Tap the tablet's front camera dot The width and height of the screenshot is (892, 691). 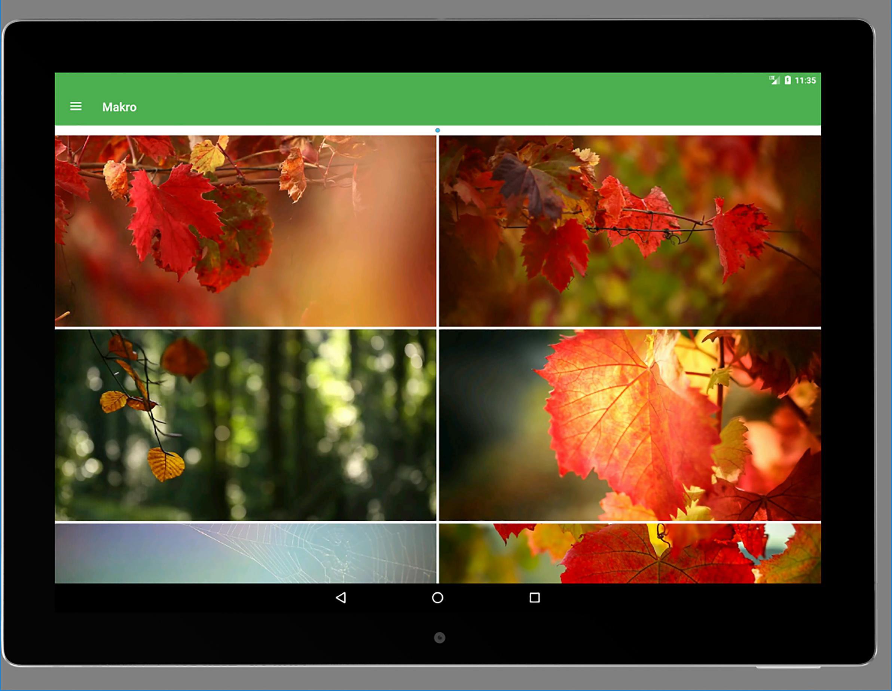tap(440, 637)
